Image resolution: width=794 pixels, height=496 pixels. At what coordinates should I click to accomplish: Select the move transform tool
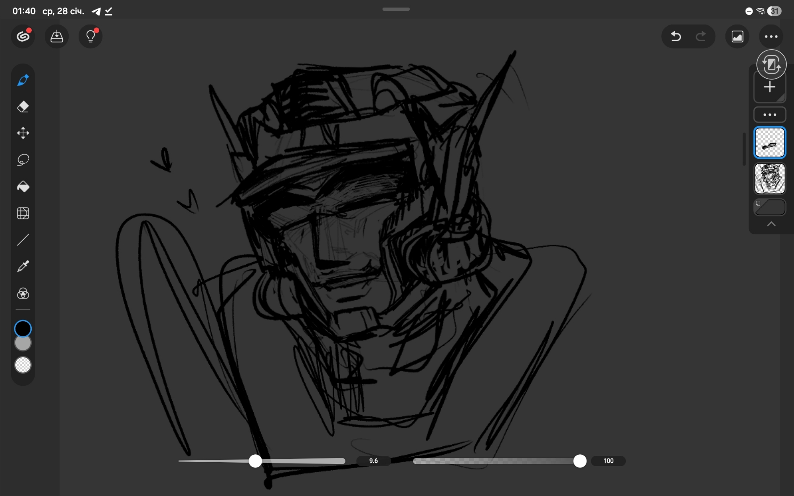(x=23, y=133)
